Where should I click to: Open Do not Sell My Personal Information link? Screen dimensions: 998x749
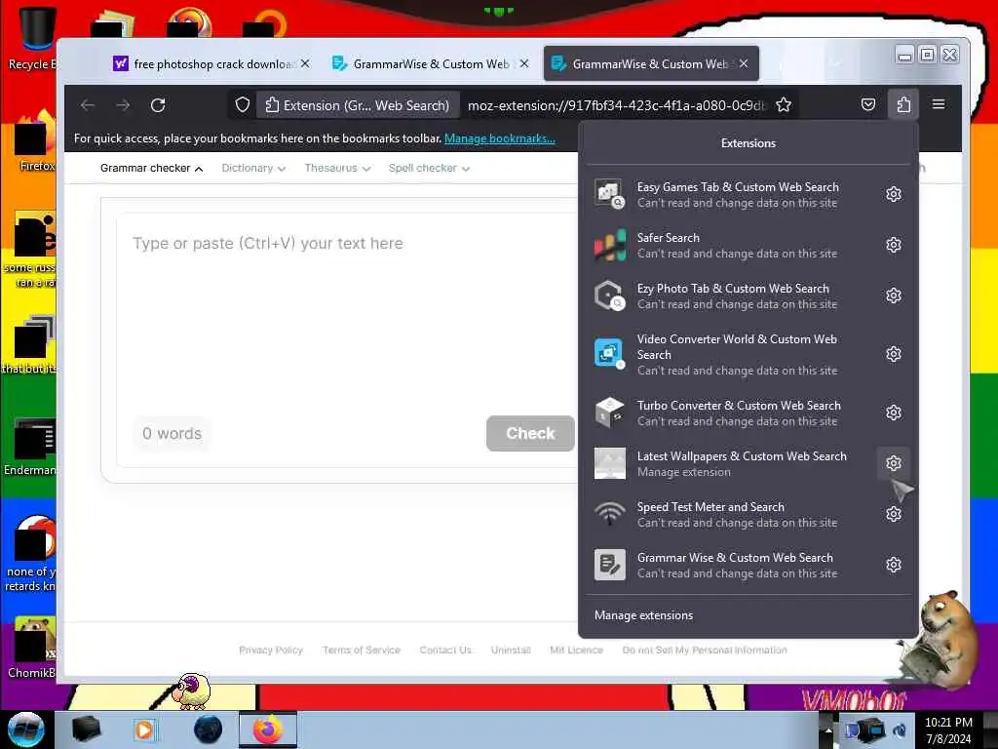coord(705,650)
